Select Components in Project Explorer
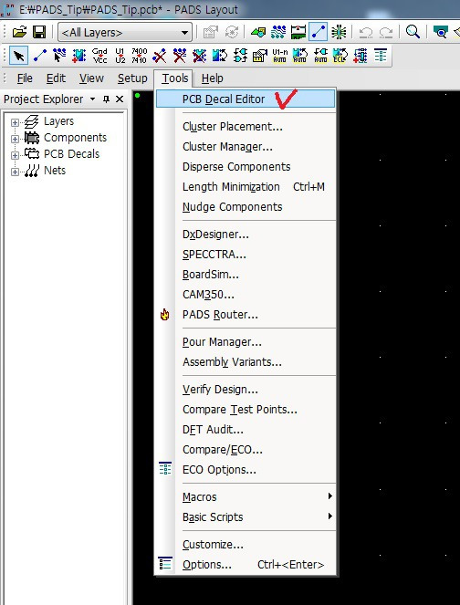This screenshot has height=605, width=460. click(75, 138)
